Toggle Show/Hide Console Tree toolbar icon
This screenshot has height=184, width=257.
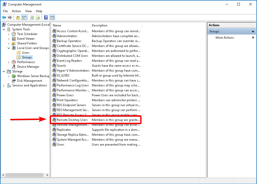point(24,17)
